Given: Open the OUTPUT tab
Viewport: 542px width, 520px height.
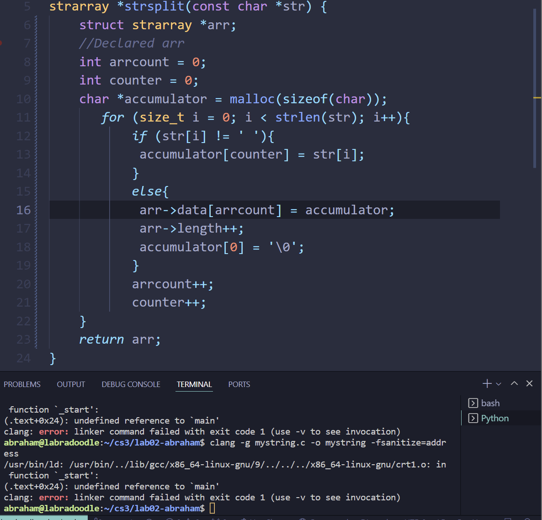Looking at the screenshot, I should click(71, 384).
